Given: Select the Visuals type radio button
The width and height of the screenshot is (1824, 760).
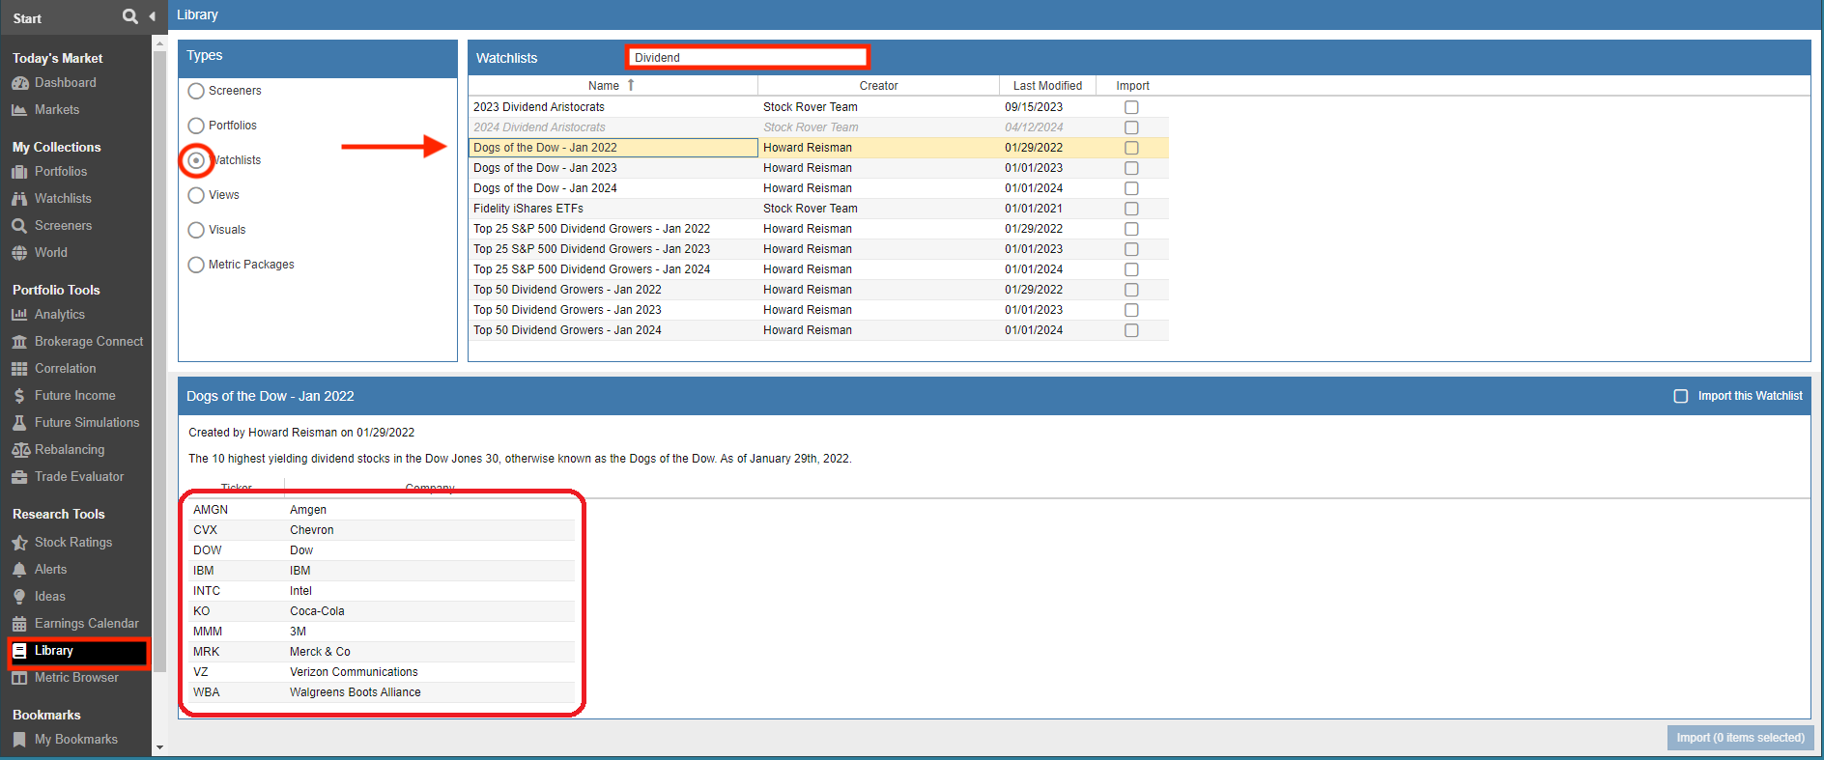Looking at the screenshot, I should click(196, 230).
